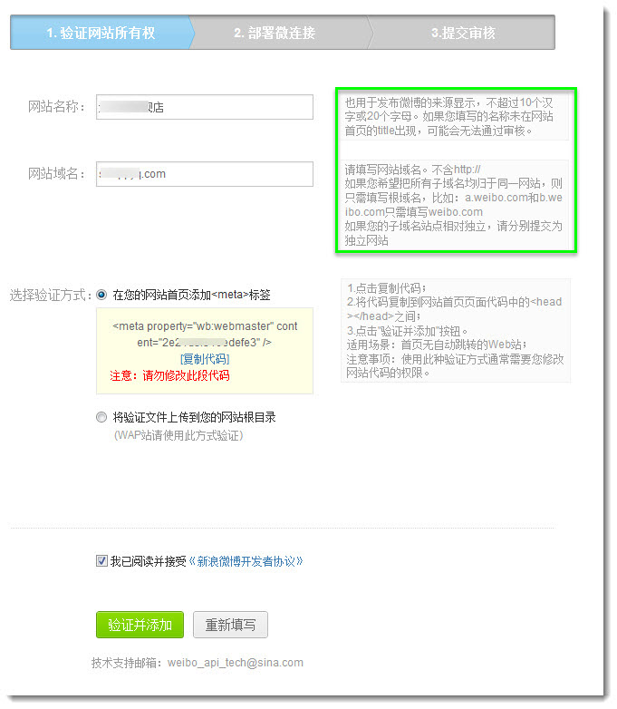
Task: Open the 新浪微博开发者协议 link
Action: (x=245, y=561)
